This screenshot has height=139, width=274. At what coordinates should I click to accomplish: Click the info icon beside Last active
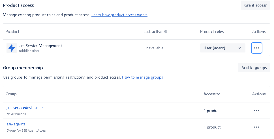click(166, 32)
